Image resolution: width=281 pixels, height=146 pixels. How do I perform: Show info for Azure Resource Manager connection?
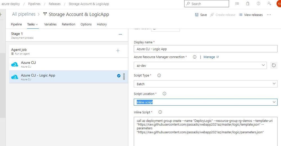(x=194, y=57)
